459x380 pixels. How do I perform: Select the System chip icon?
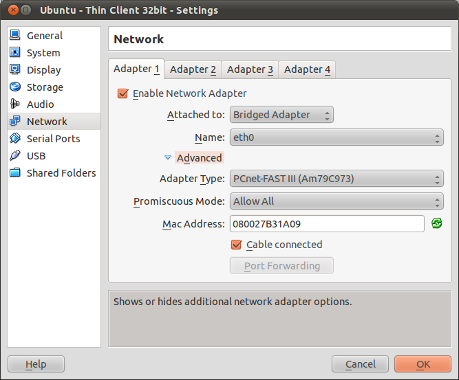pos(15,52)
